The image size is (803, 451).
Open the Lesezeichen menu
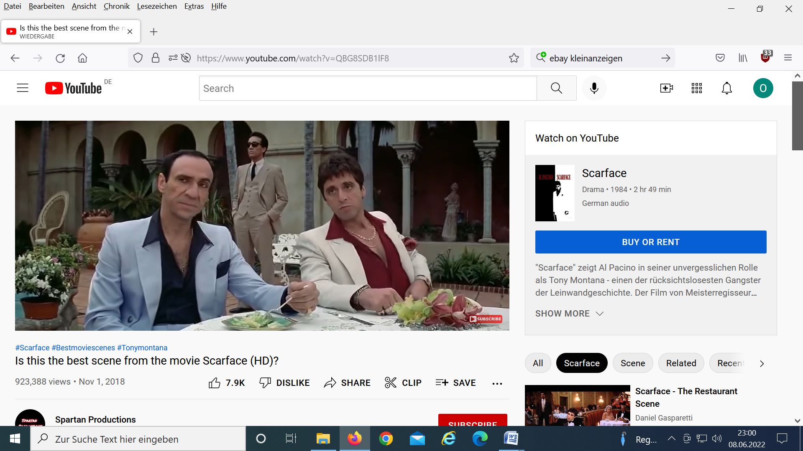(157, 6)
